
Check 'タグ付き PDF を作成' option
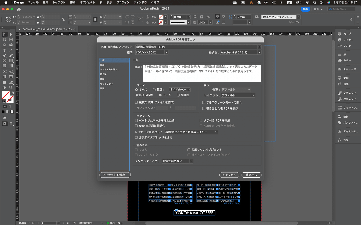(201, 120)
